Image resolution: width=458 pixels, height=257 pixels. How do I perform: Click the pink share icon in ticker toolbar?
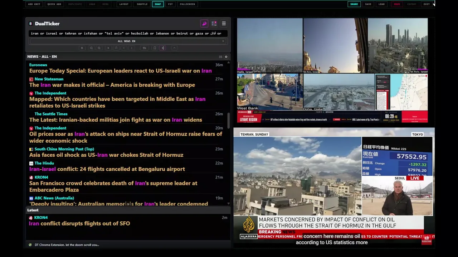coord(163,48)
